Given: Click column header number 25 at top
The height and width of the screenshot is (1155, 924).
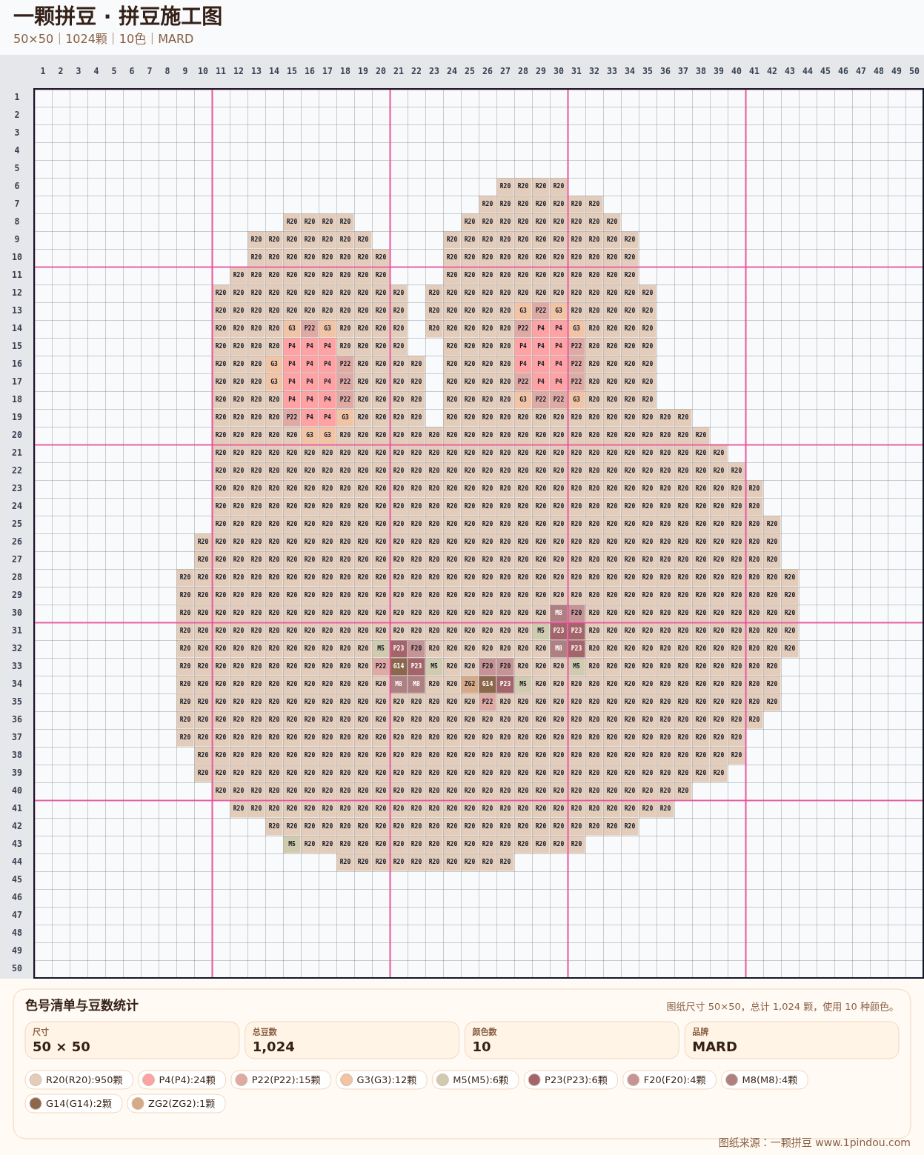Looking at the screenshot, I should [470, 71].
